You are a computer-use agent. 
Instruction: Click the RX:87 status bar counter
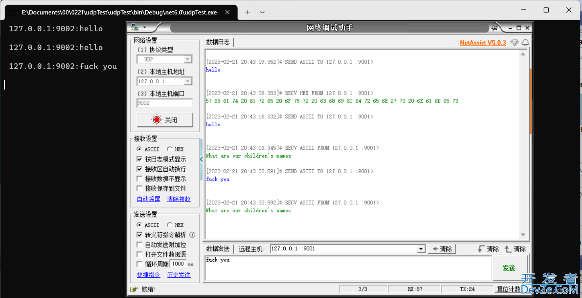[415, 289]
